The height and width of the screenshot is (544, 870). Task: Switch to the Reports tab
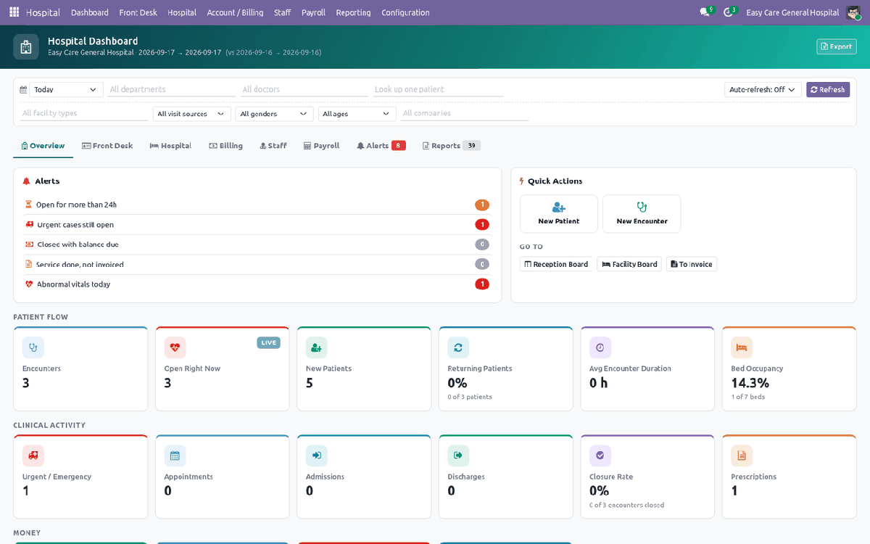451,146
